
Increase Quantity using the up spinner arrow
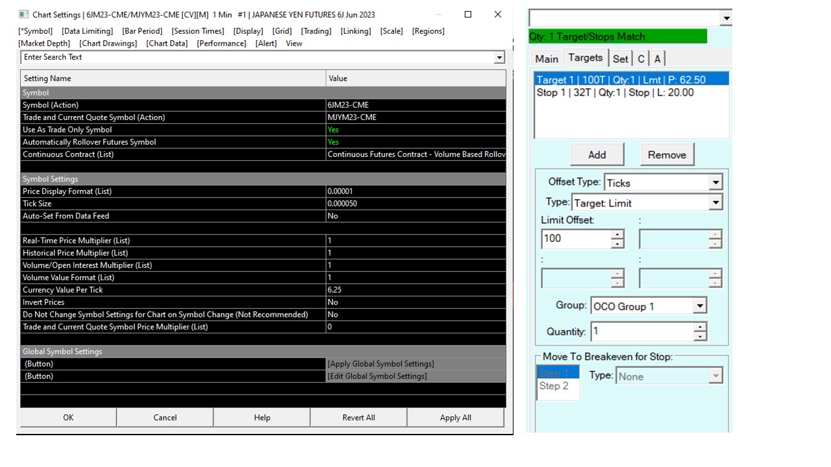point(700,327)
